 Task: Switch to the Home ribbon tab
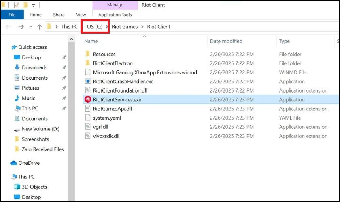(x=36, y=15)
